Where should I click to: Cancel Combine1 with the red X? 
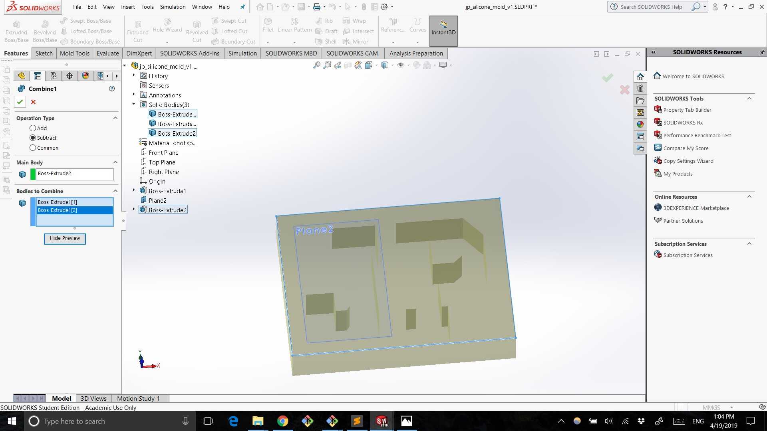[x=34, y=102]
